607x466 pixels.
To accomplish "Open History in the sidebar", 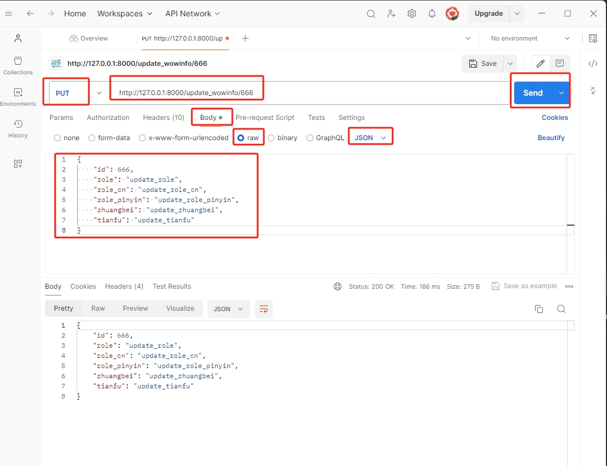I will 18,129.
